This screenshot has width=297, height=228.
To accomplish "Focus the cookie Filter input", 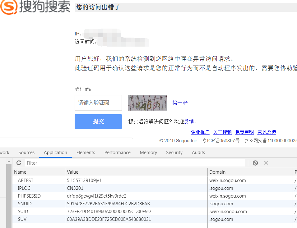I will click(135, 163).
